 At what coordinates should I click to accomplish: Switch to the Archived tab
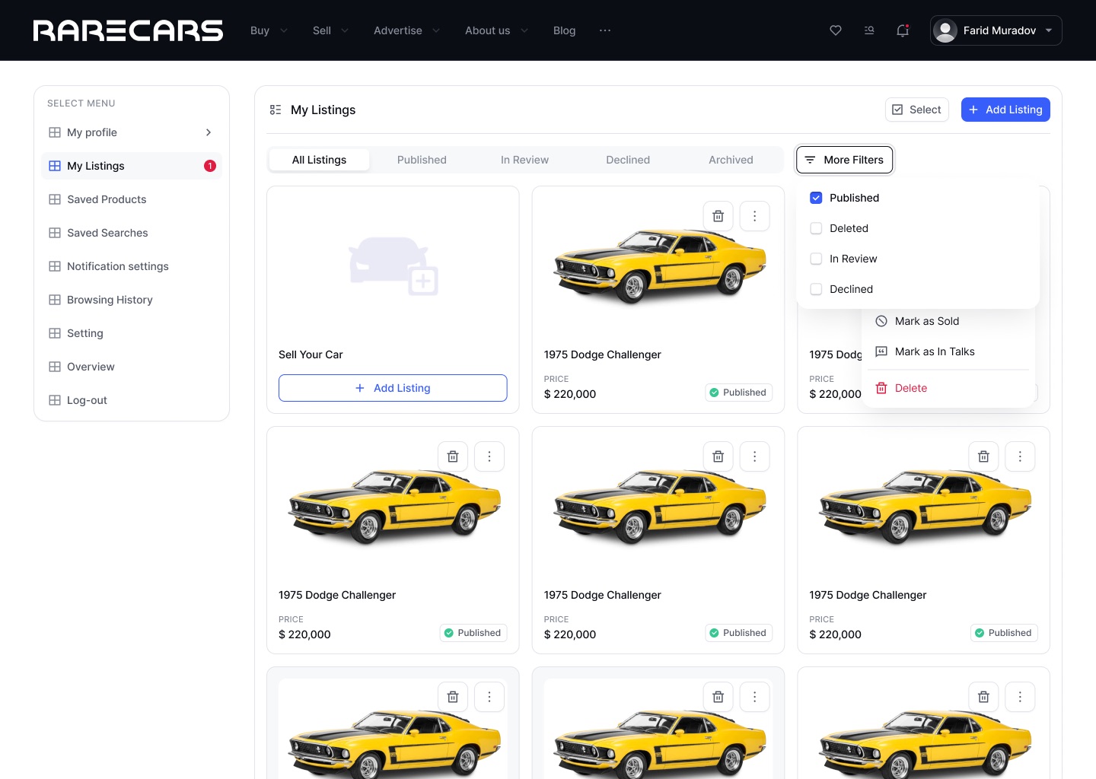[731, 160]
